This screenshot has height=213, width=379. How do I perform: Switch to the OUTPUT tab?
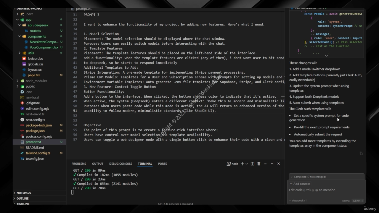97,164
